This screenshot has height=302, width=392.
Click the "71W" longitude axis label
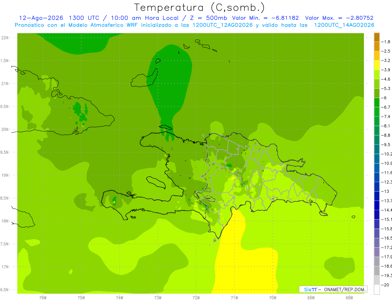coord(234,298)
